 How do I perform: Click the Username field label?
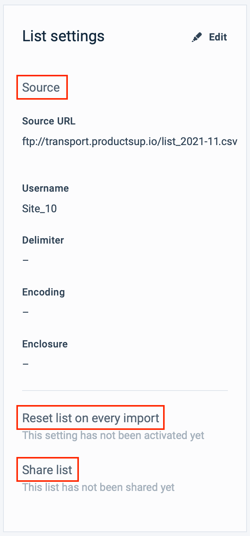45,189
